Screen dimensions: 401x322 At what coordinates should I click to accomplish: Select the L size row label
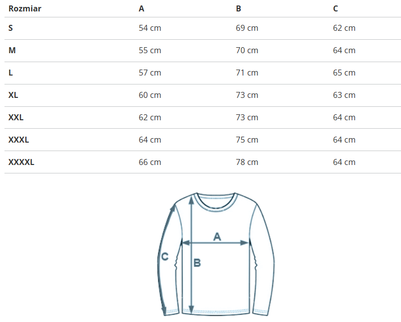11,73
